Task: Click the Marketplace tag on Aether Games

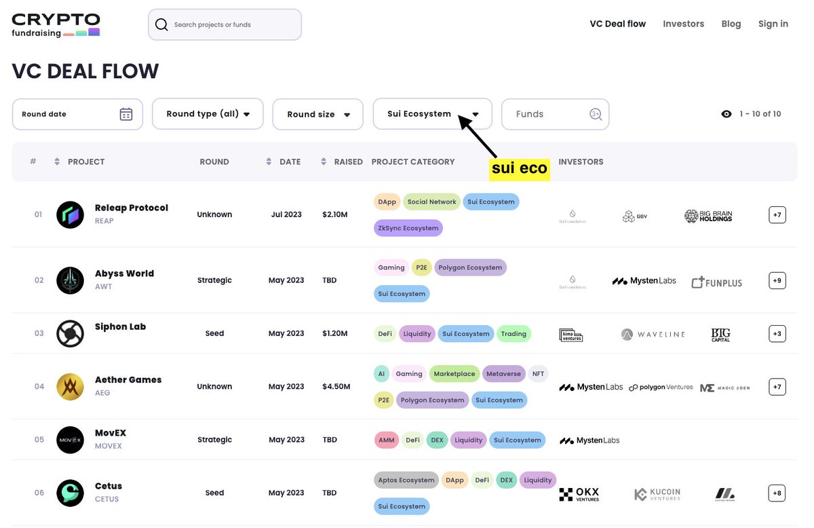Action: [454, 373]
